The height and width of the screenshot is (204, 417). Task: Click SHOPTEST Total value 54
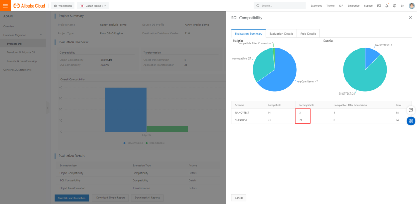click(397, 120)
